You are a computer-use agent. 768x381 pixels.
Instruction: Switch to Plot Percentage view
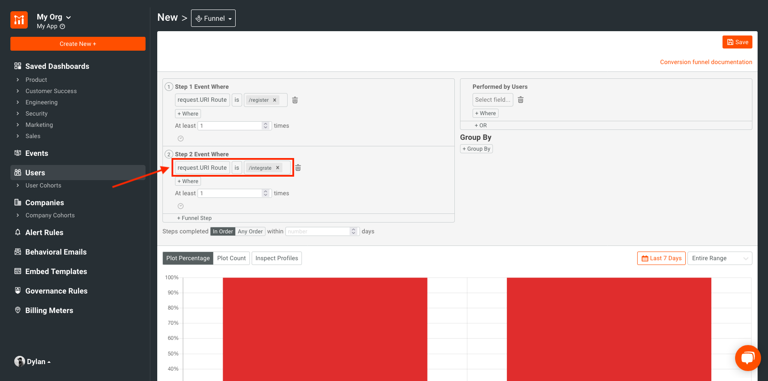pyautogui.click(x=188, y=258)
